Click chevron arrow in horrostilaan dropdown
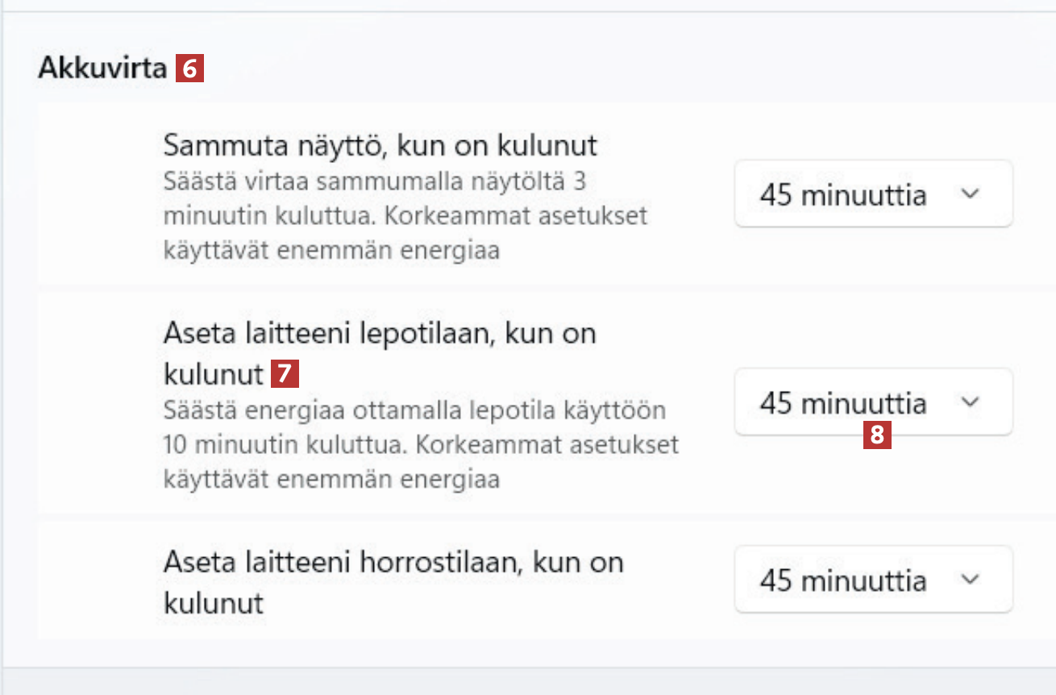The image size is (1056, 695). [x=971, y=580]
